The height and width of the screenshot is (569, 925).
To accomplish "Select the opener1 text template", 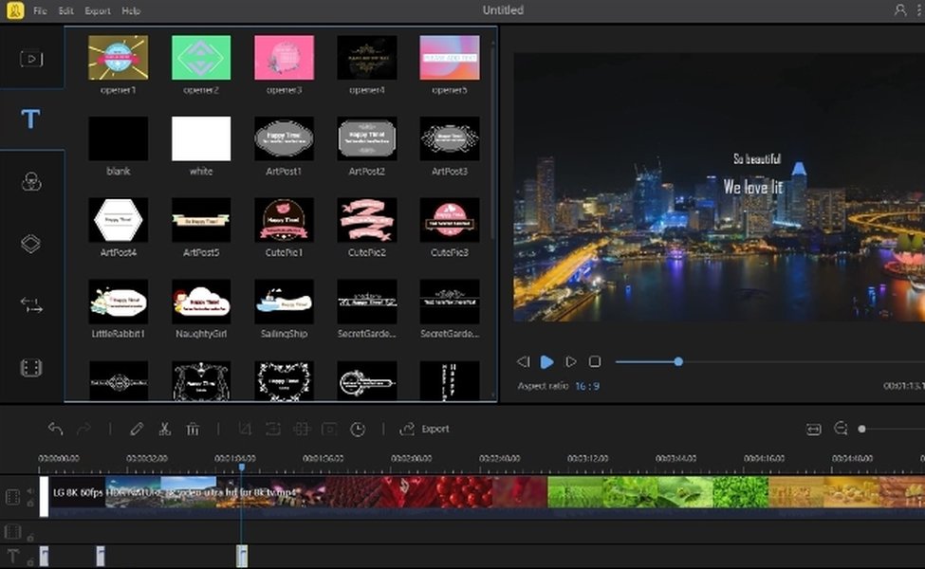I will point(118,58).
